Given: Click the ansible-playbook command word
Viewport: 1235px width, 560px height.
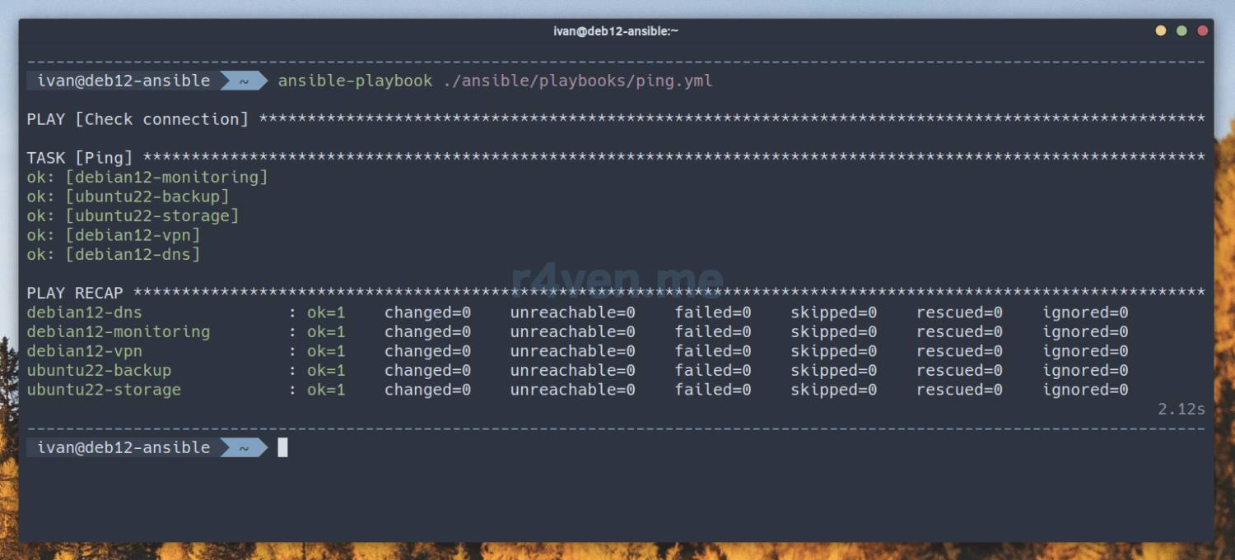Looking at the screenshot, I should [355, 81].
